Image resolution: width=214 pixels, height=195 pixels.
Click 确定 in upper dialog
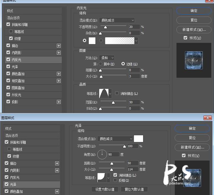[x=194, y=11]
